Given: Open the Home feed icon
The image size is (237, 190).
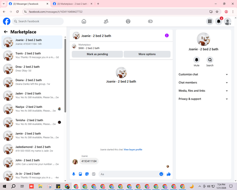Looking at the screenshot, I should (84, 21).
